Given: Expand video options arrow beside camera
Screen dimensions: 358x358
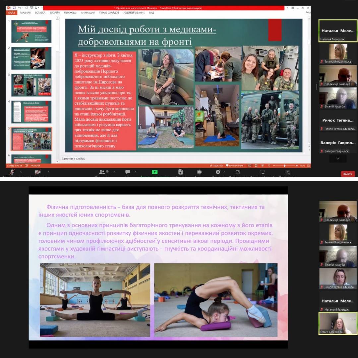Looking at the screenshot, I should pyautogui.click(x=48, y=172).
